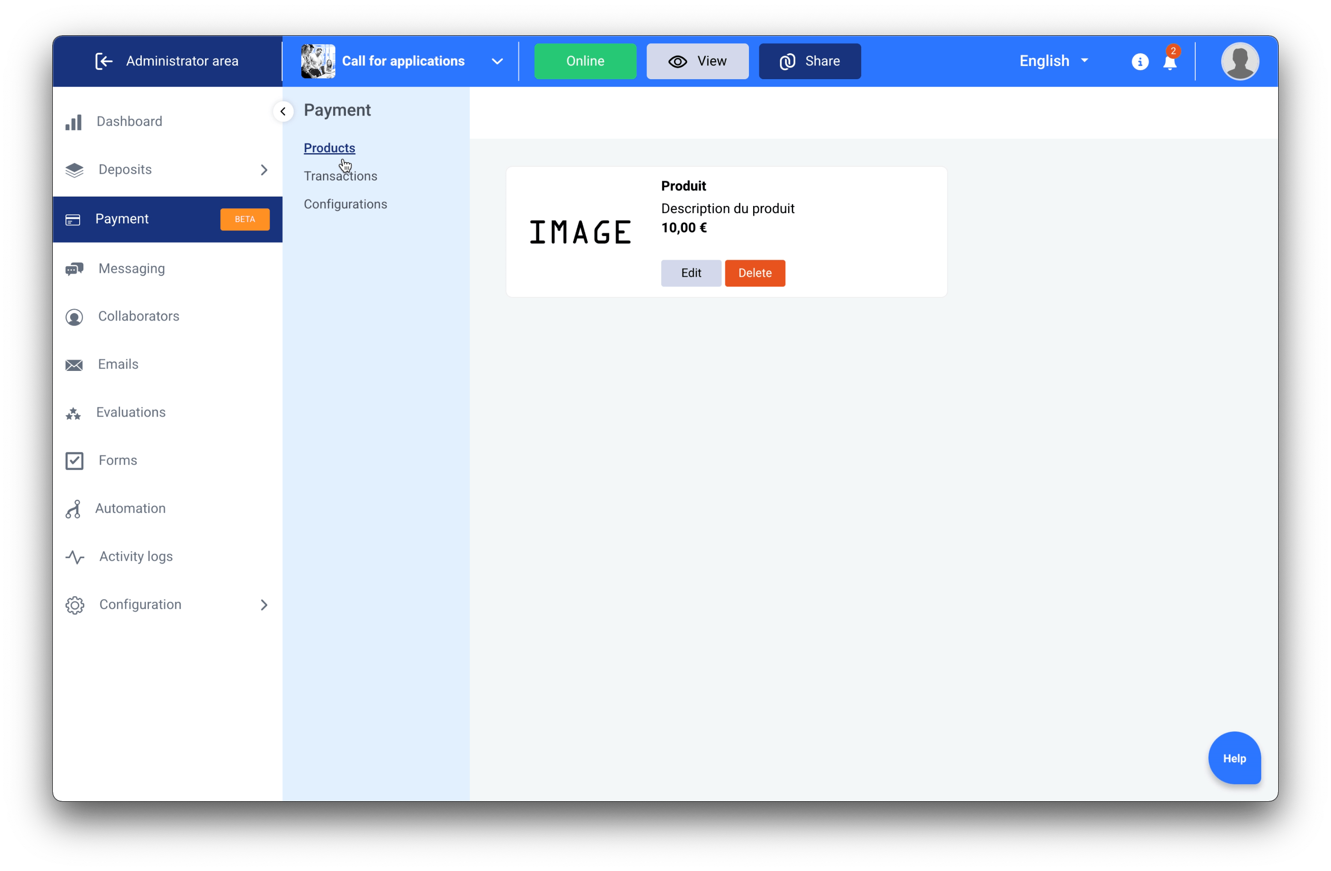
Task: Delete the Produit product
Action: point(755,273)
